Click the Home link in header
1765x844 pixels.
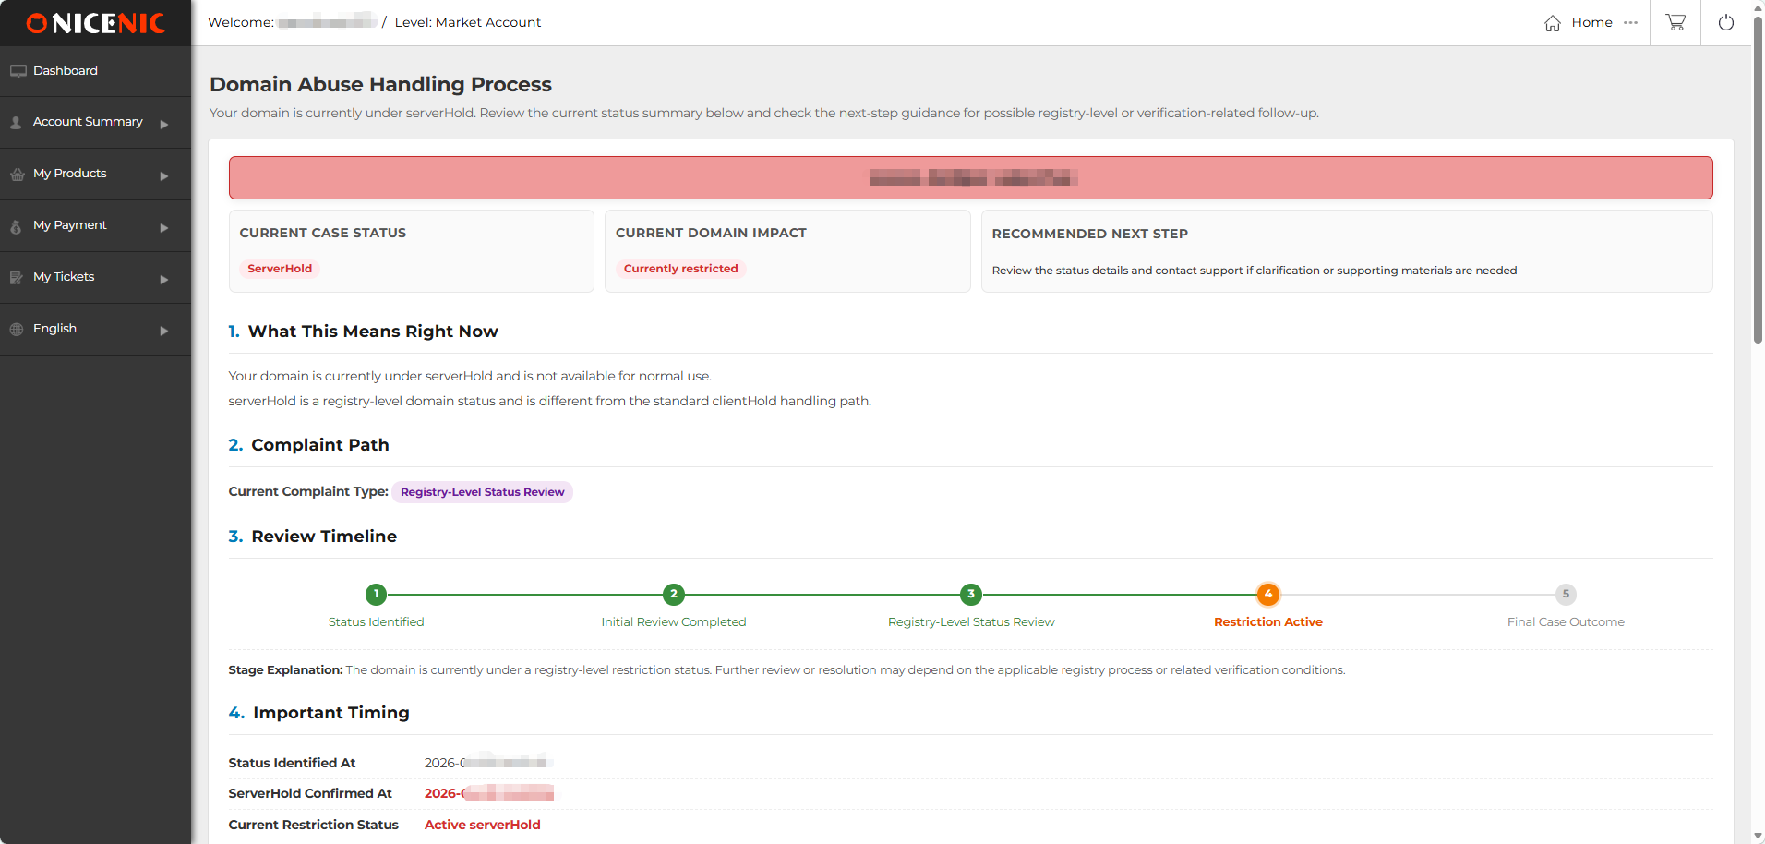(x=1591, y=22)
